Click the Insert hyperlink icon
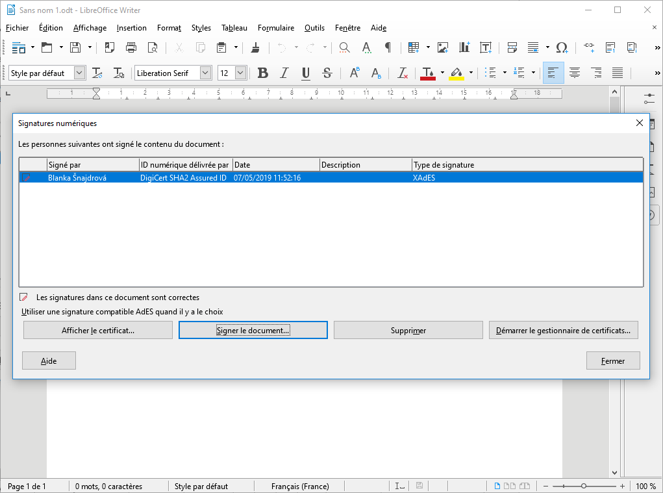The height and width of the screenshot is (493, 663). click(x=589, y=47)
